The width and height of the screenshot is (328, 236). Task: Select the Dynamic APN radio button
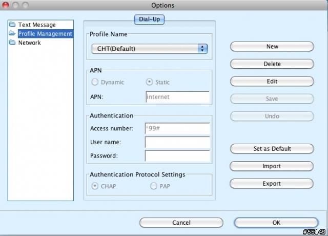pos(95,82)
